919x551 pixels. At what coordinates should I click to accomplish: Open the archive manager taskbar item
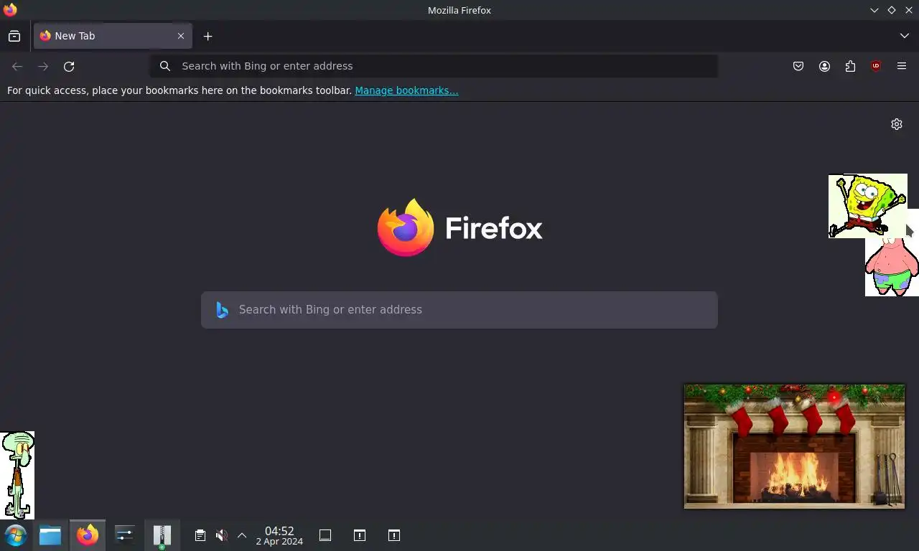pos(162,535)
